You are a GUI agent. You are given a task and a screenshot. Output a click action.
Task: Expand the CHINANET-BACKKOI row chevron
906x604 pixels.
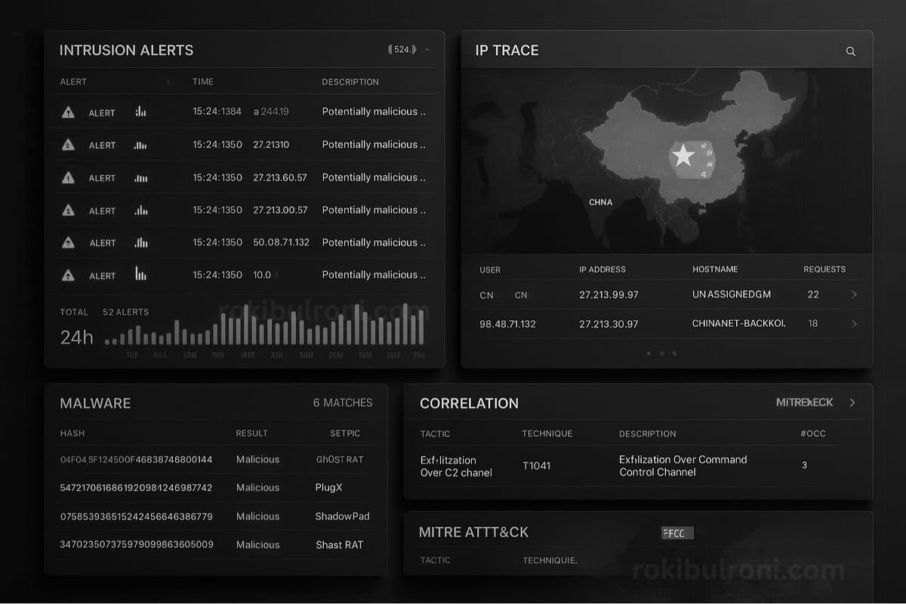point(854,323)
